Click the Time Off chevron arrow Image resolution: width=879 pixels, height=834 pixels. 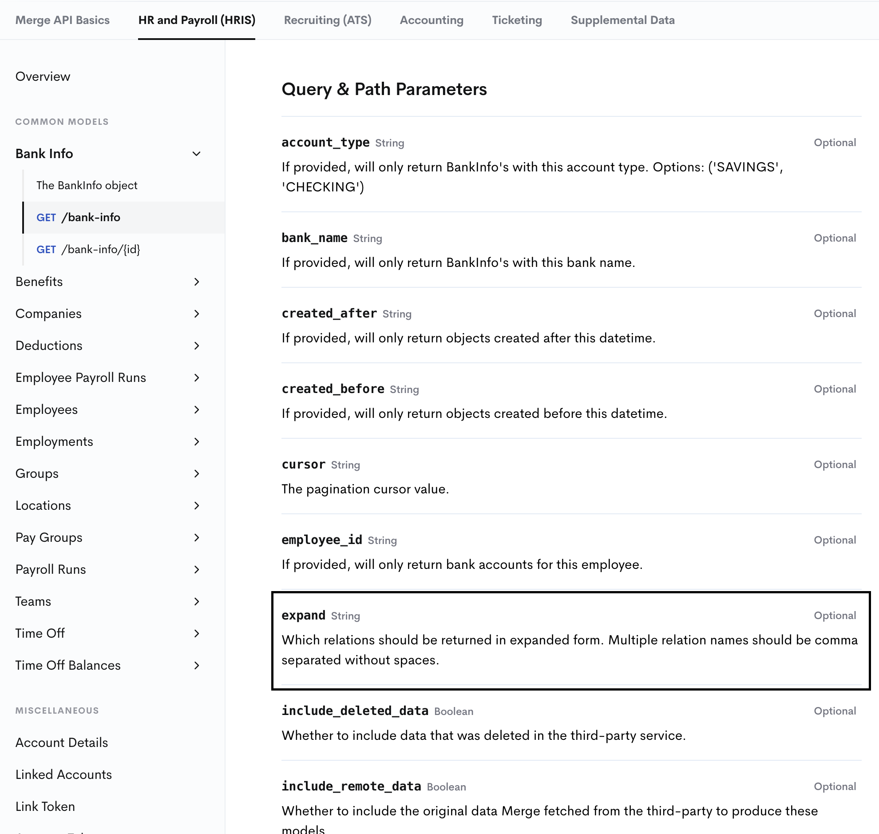(x=196, y=634)
